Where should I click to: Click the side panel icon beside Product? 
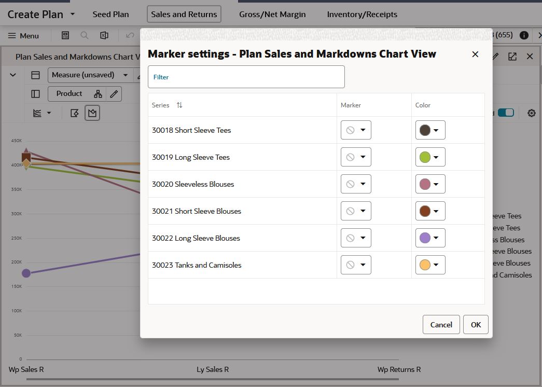coord(35,94)
